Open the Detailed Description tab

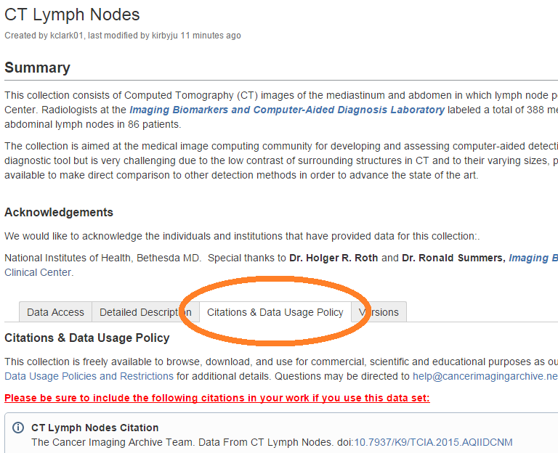click(145, 312)
